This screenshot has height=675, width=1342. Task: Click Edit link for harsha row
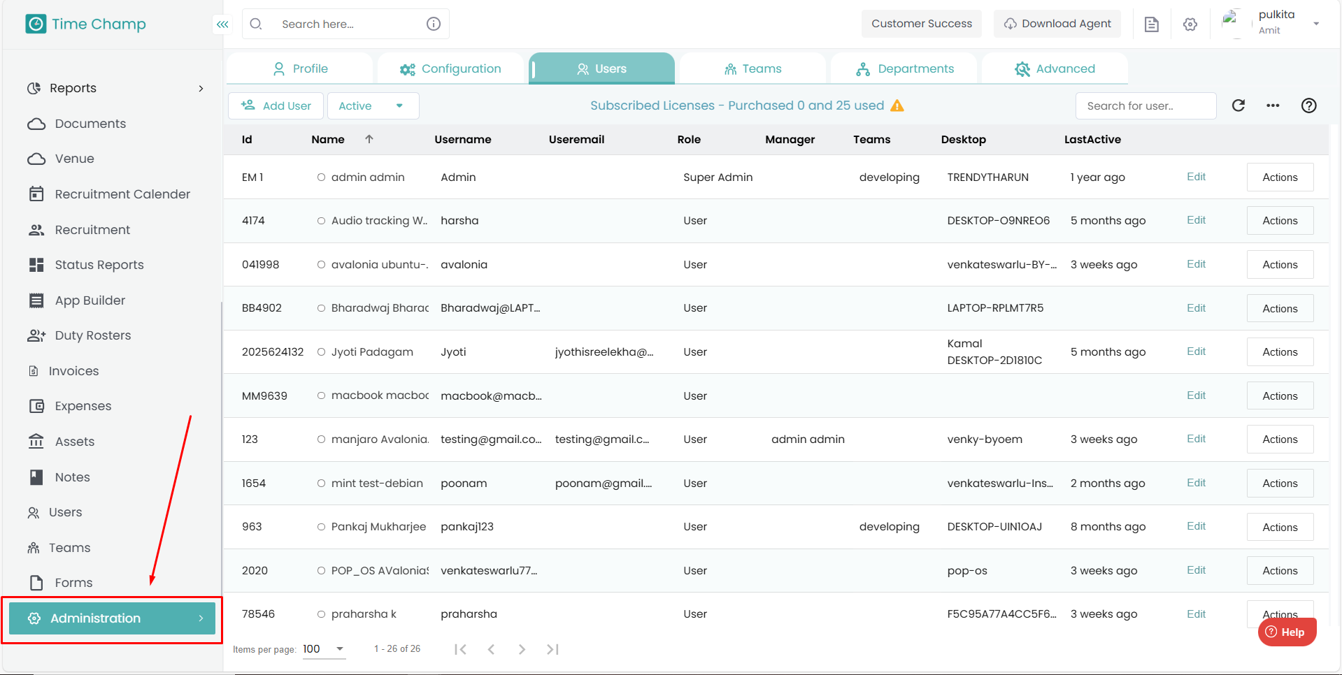click(x=1196, y=220)
